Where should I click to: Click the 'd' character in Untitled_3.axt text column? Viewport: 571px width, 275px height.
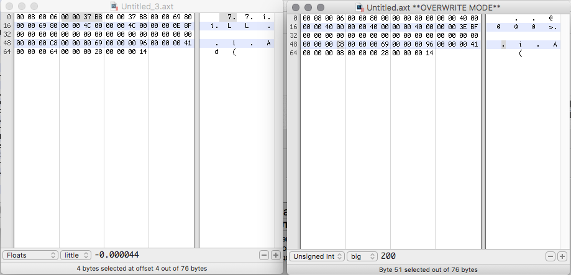coord(216,52)
